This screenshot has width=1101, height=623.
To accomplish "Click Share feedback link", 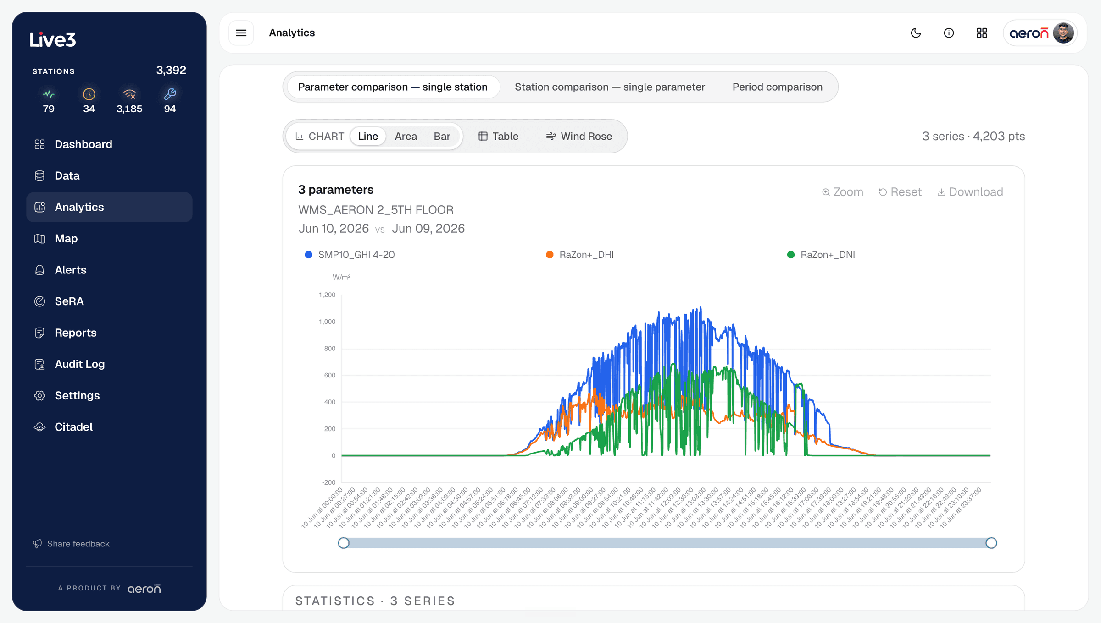I will 72,544.
